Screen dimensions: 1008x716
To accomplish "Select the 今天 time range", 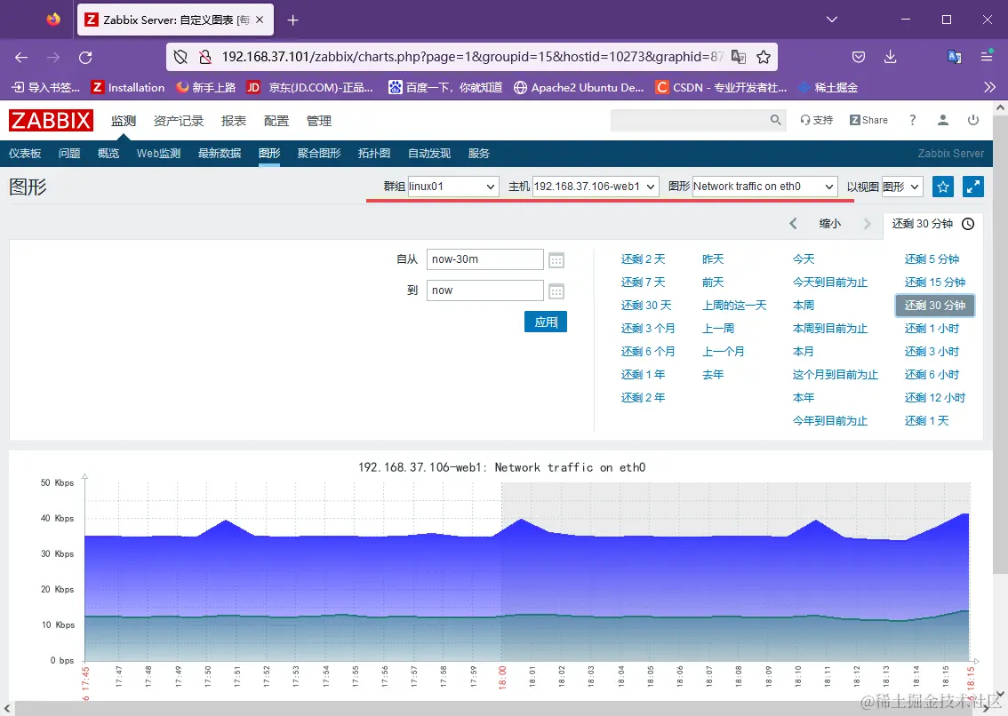I will 804,259.
